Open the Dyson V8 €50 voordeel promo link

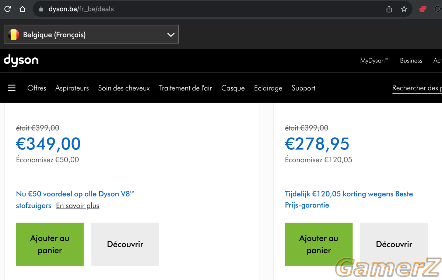tap(75, 200)
